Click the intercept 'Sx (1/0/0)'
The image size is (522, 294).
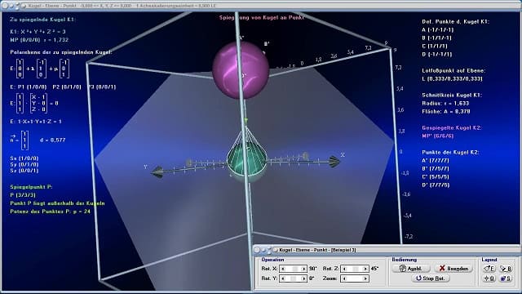click(x=24, y=158)
